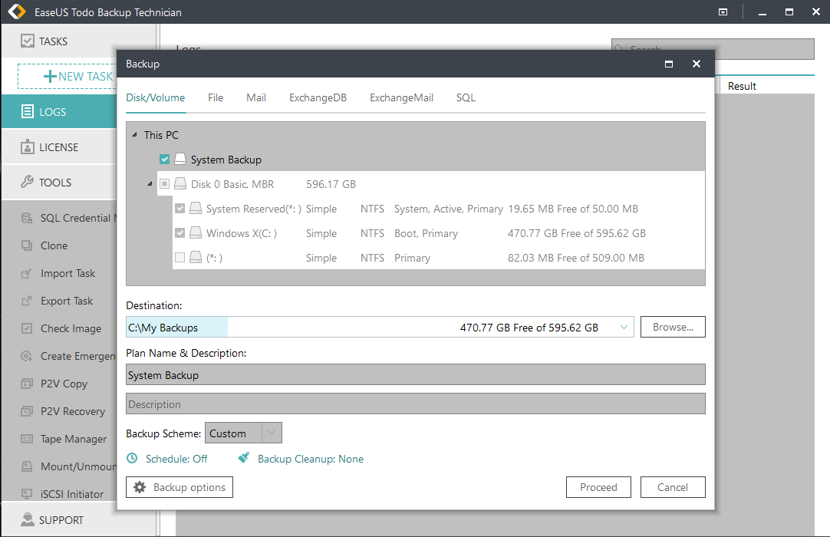The image size is (830, 537).
Task: Toggle the System Reserved partition checkbox
Action: click(x=180, y=208)
